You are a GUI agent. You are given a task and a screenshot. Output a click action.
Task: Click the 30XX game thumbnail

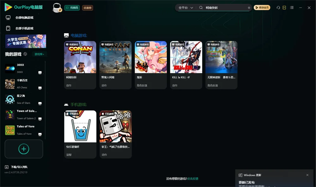click(10, 69)
